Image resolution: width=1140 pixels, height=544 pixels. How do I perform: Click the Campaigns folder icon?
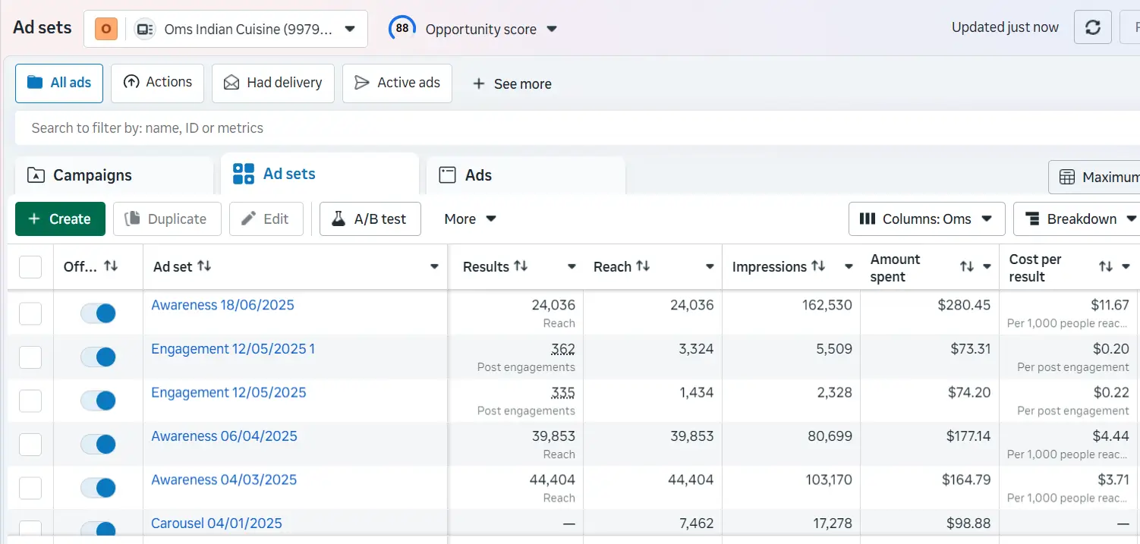pos(35,175)
